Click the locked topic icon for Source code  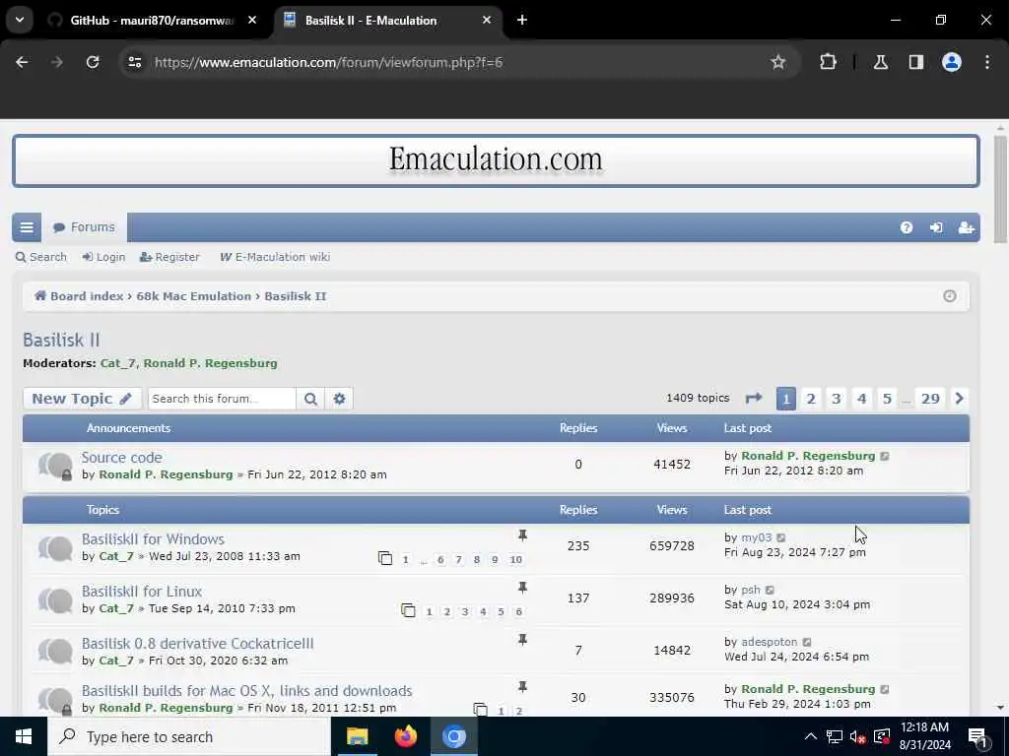pos(55,466)
